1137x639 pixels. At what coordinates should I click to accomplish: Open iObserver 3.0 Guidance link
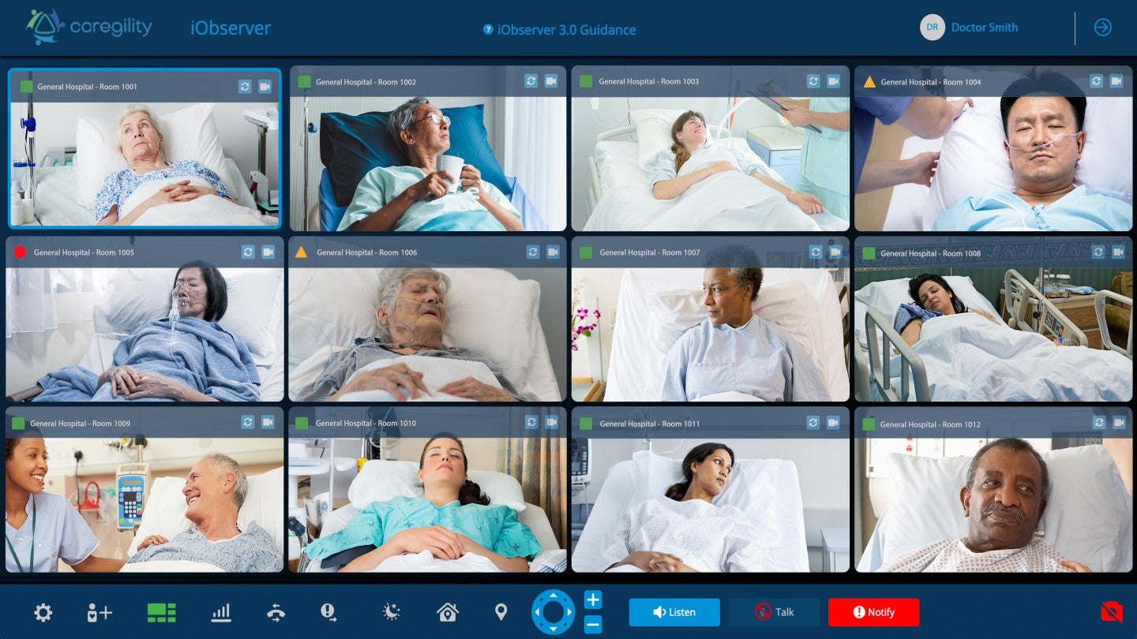560,30
